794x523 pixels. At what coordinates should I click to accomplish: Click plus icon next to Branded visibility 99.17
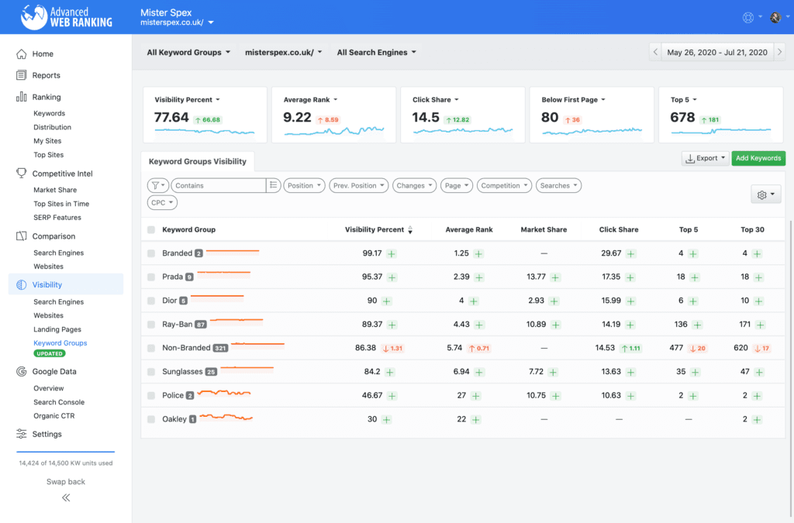pos(392,254)
